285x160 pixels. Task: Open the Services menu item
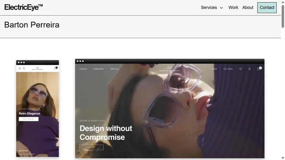(209, 7)
